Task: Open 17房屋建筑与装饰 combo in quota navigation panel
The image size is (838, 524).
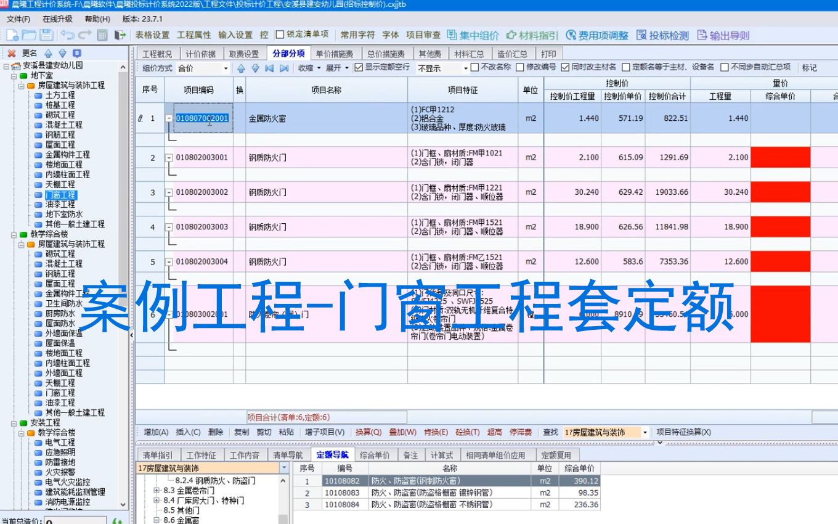Action: [284, 469]
